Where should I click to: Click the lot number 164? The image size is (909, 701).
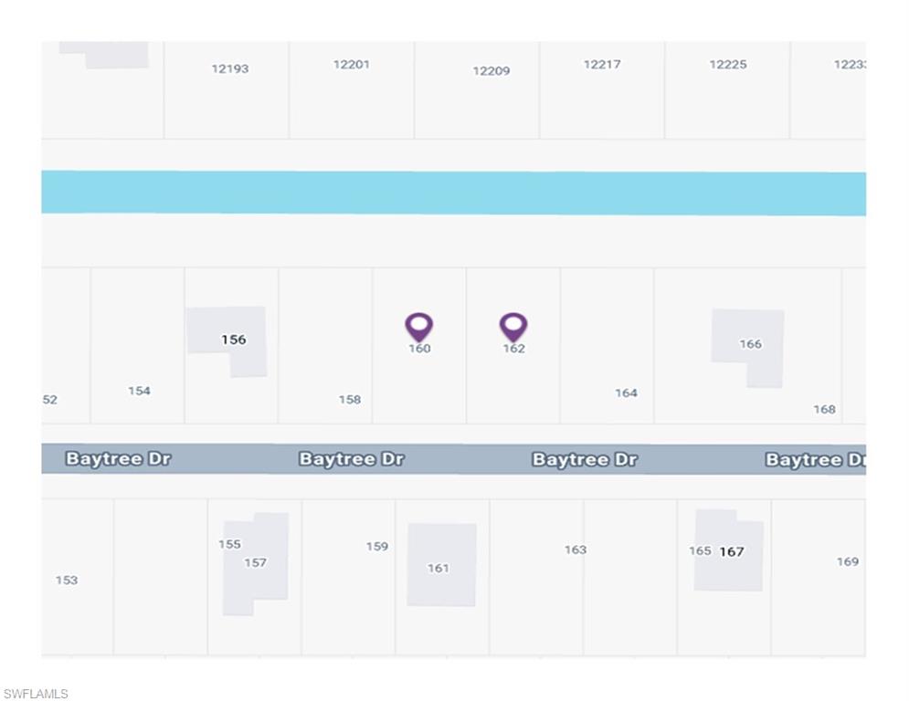click(x=626, y=393)
